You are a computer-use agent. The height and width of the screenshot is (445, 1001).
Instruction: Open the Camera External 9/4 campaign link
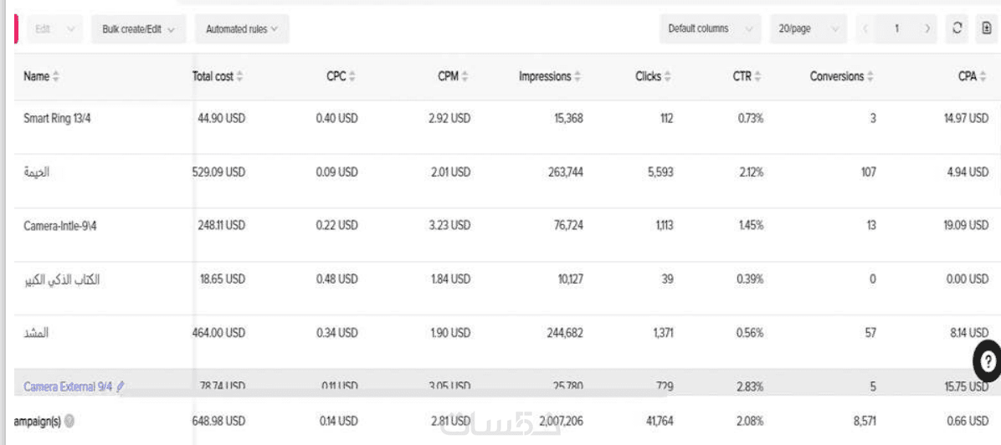tap(68, 386)
